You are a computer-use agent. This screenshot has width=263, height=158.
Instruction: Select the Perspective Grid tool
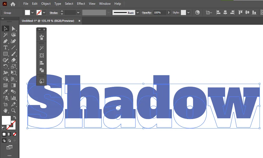[x=13, y=79]
